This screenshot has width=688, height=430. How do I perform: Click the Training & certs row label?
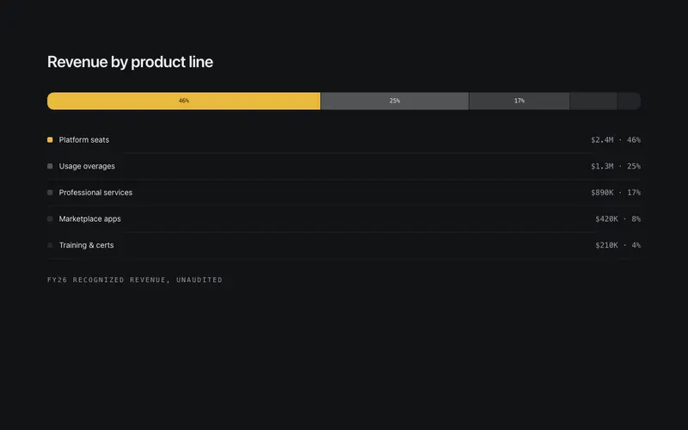point(87,245)
